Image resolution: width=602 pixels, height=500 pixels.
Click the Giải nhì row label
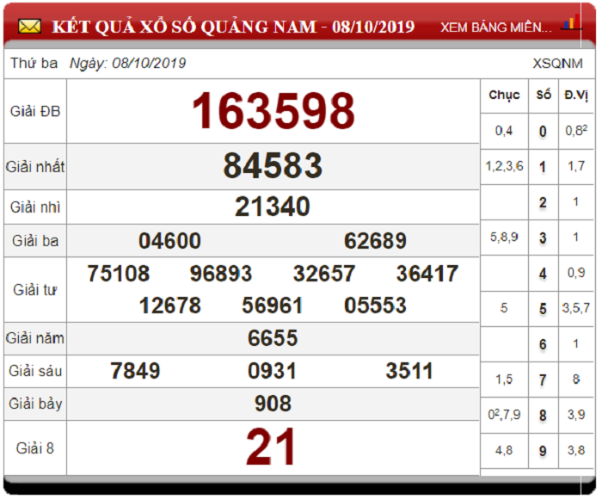(35, 207)
